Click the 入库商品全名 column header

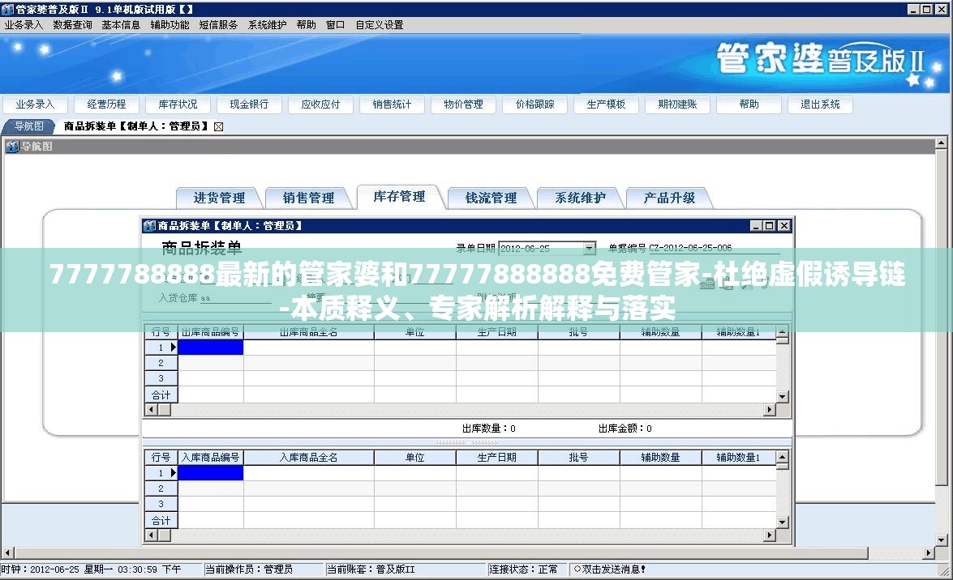pos(309,458)
